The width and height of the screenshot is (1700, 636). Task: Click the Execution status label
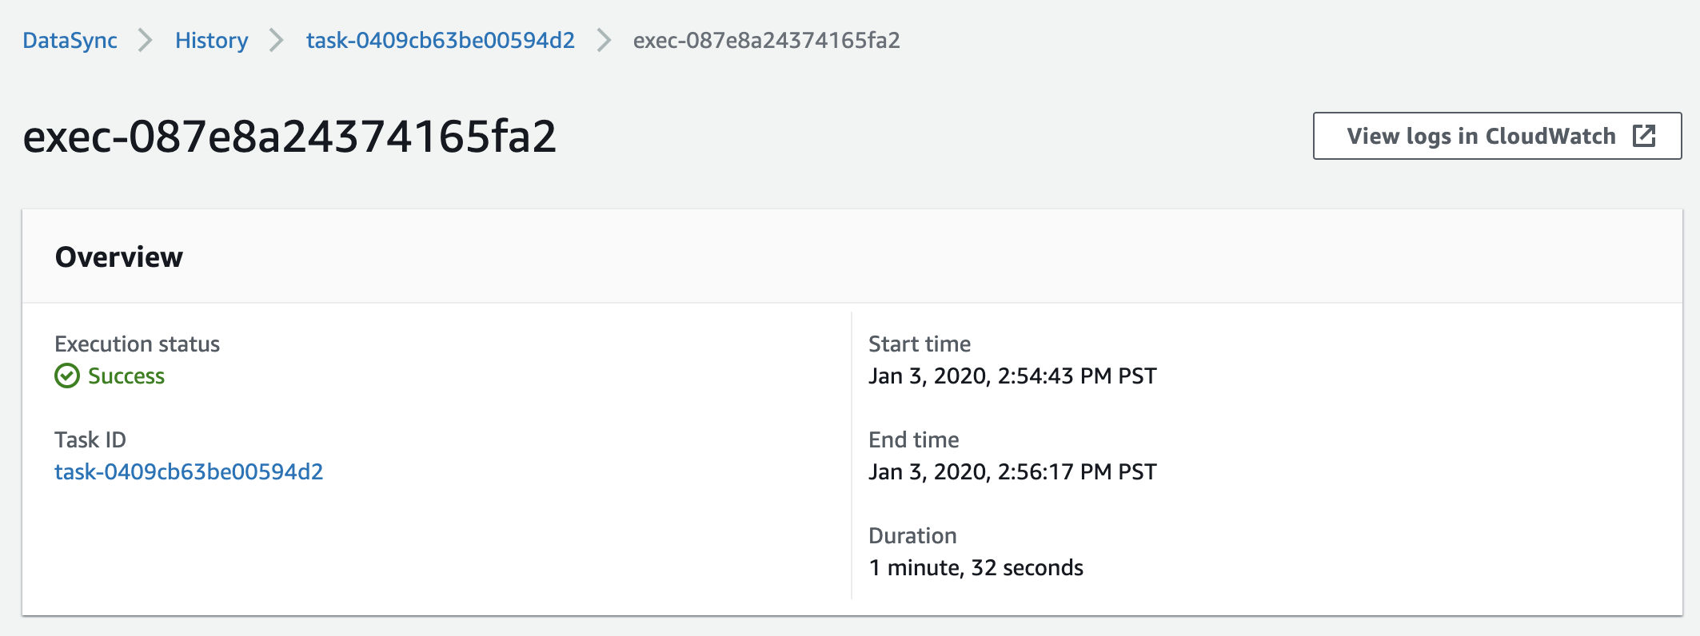pyautogui.click(x=137, y=344)
